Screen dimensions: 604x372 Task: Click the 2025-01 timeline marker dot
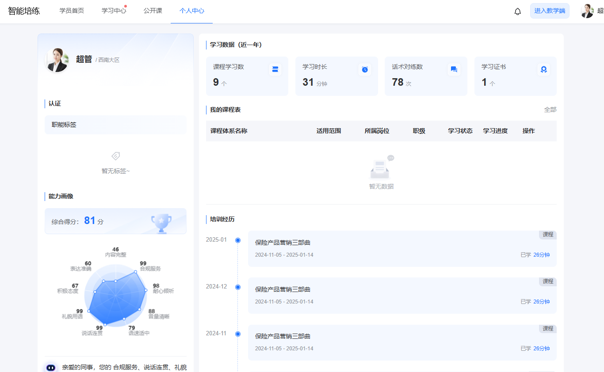click(238, 240)
